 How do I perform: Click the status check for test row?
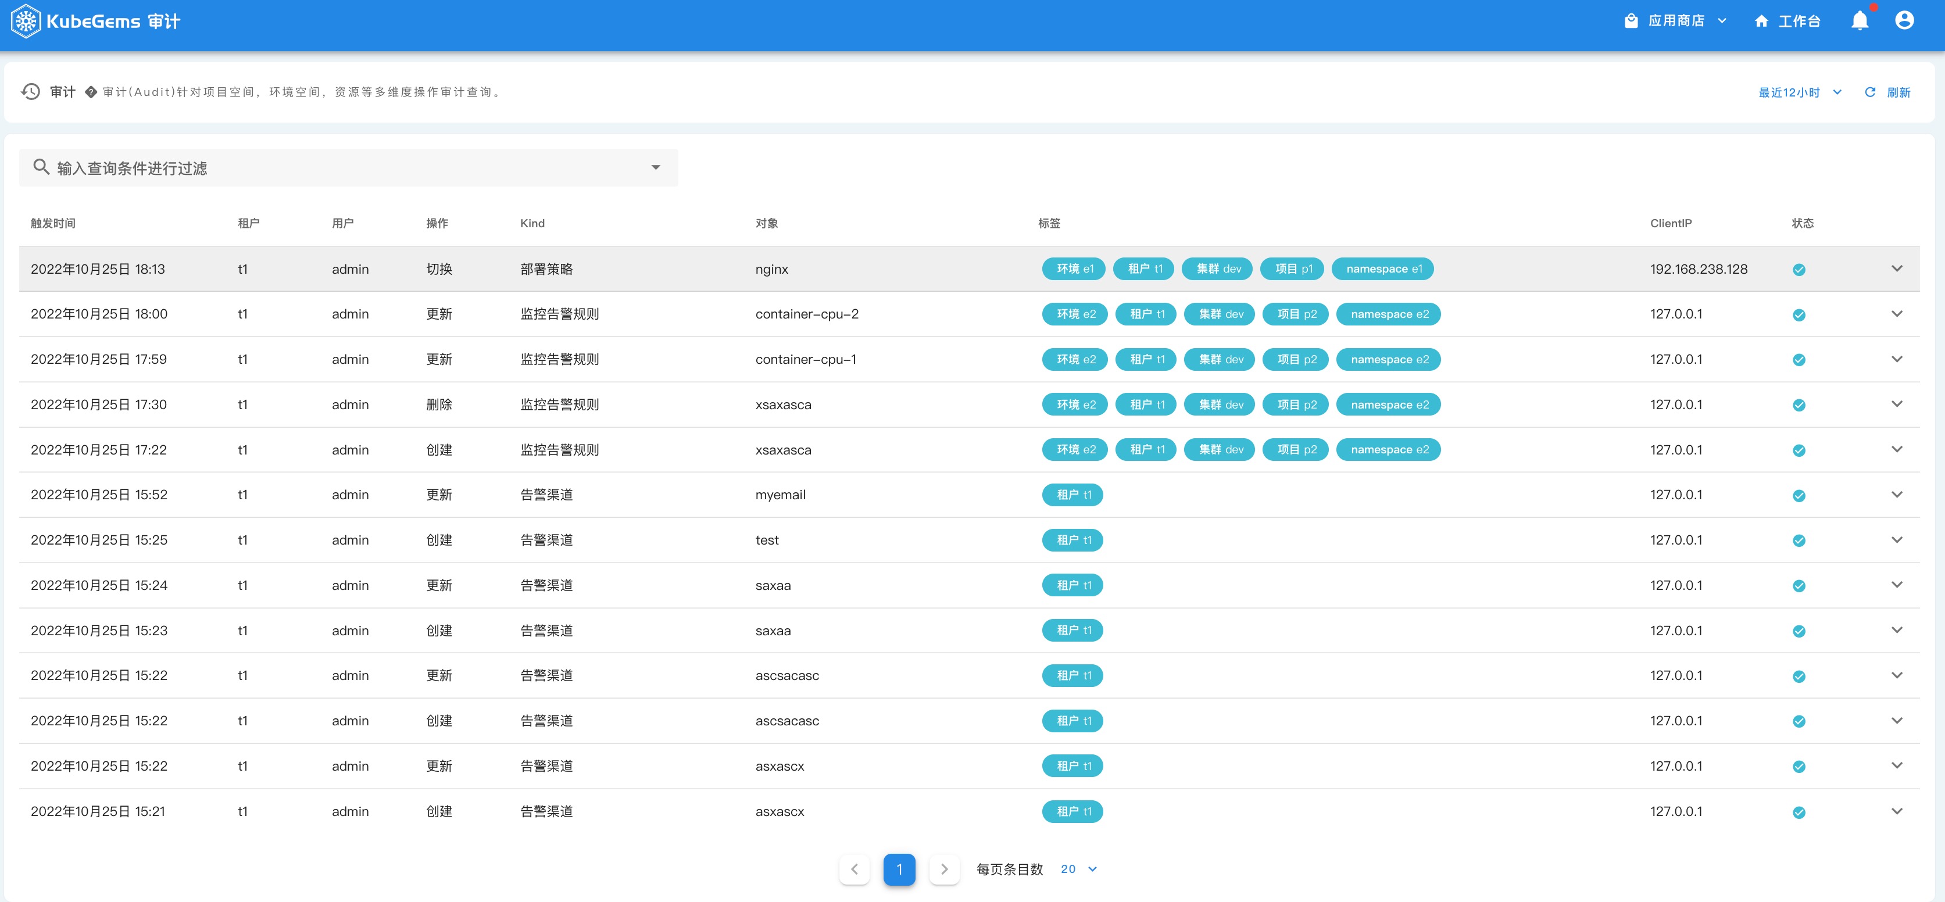point(1799,541)
